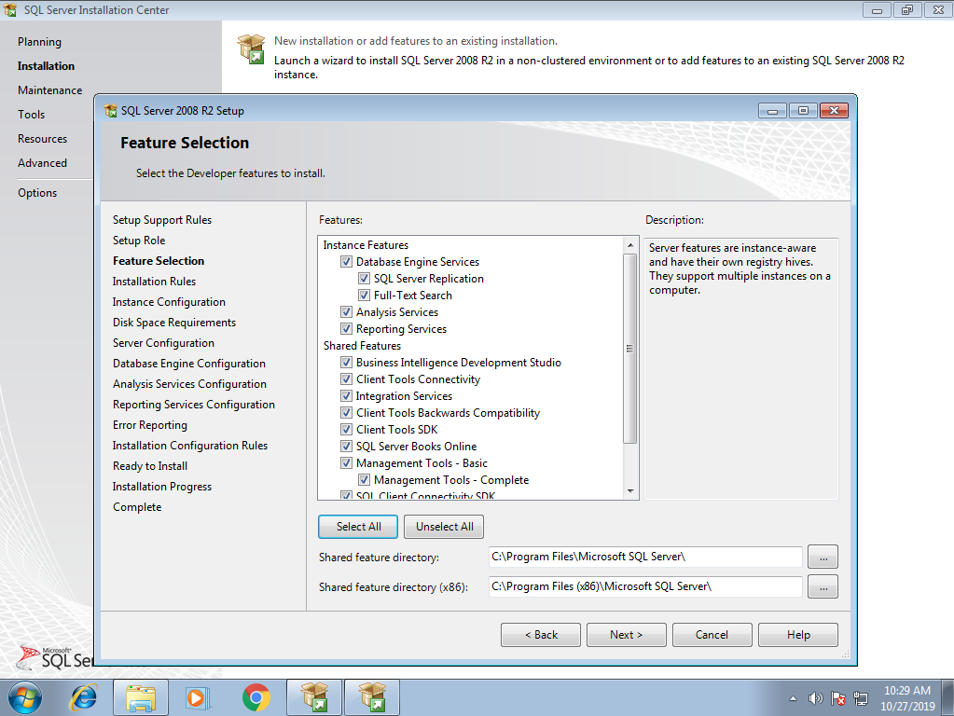The width and height of the screenshot is (954, 716).
Task: Click the Unselect All button
Action: coord(444,527)
